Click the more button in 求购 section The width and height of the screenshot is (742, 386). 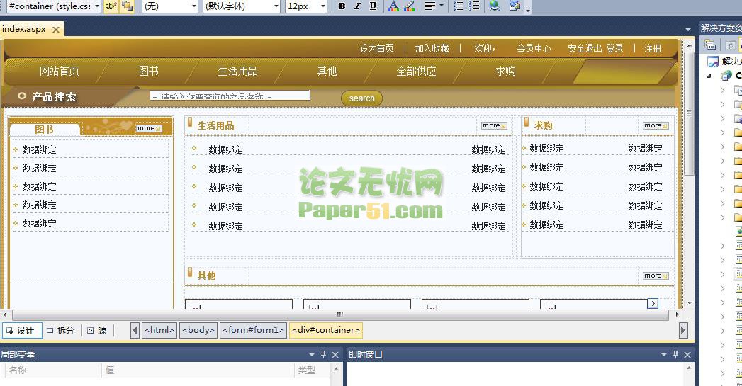(x=656, y=125)
